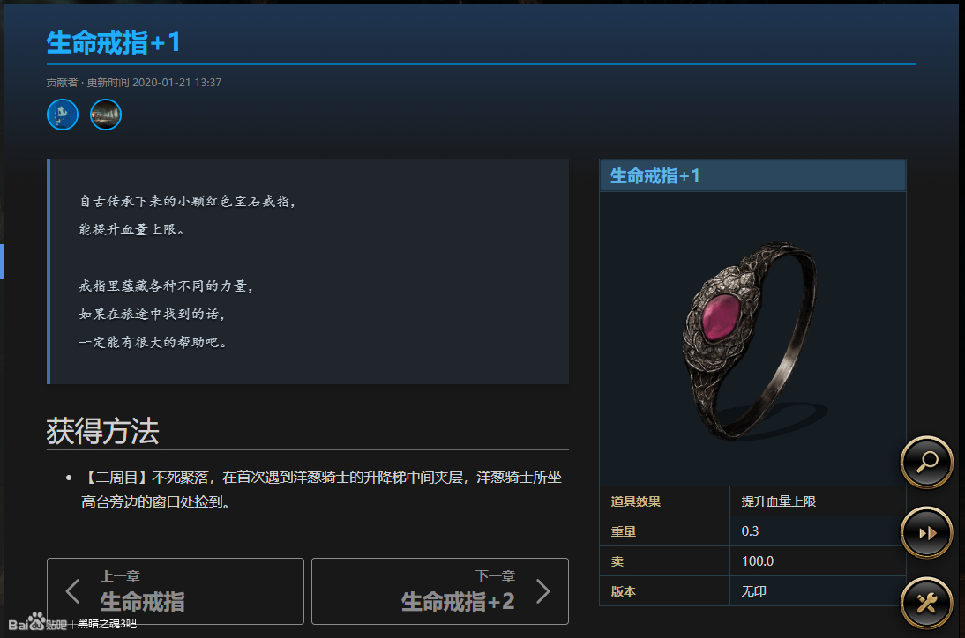Click the 生命戒指+1 page title
The height and width of the screenshot is (638, 965).
(x=113, y=42)
